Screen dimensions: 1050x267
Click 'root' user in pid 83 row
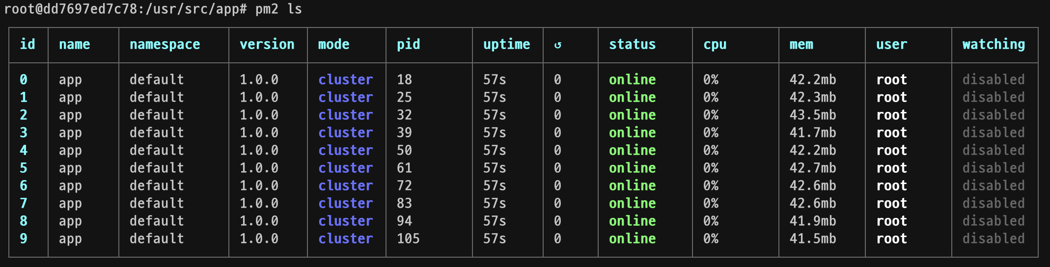tap(892, 203)
